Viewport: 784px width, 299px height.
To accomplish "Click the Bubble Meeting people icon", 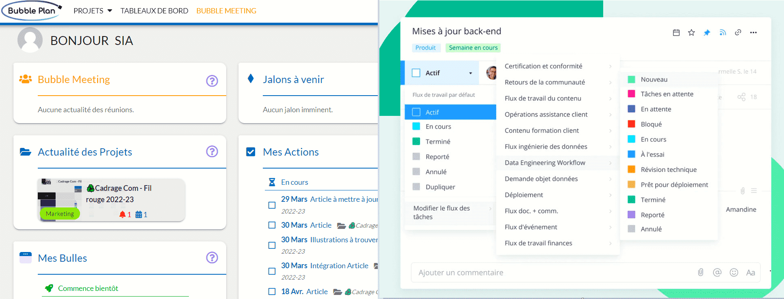I will click(x=26, y=79).
